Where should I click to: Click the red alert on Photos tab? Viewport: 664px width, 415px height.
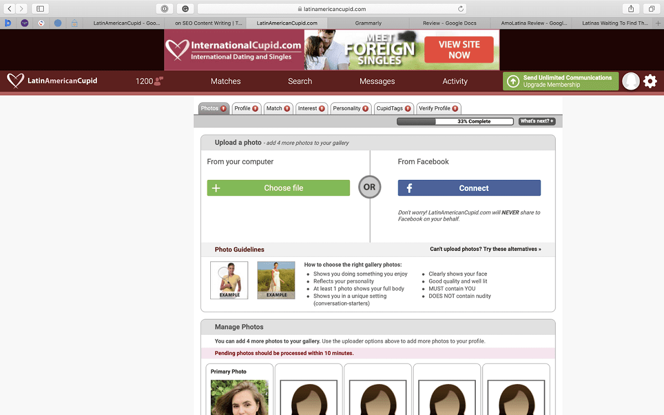[224, 108]
